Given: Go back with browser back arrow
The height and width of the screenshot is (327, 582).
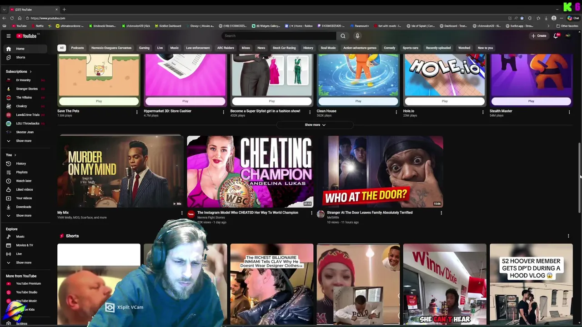Looking at the screenshot, I should pos(4,18).
